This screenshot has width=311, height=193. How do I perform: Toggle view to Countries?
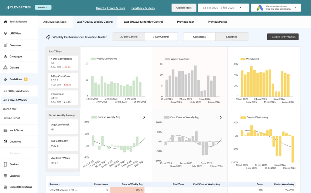(231, 37)
